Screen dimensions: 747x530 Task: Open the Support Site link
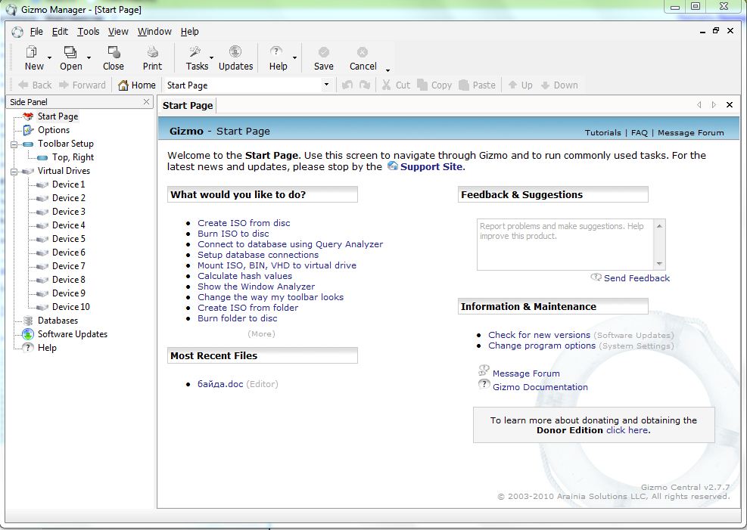click(431, 166)
